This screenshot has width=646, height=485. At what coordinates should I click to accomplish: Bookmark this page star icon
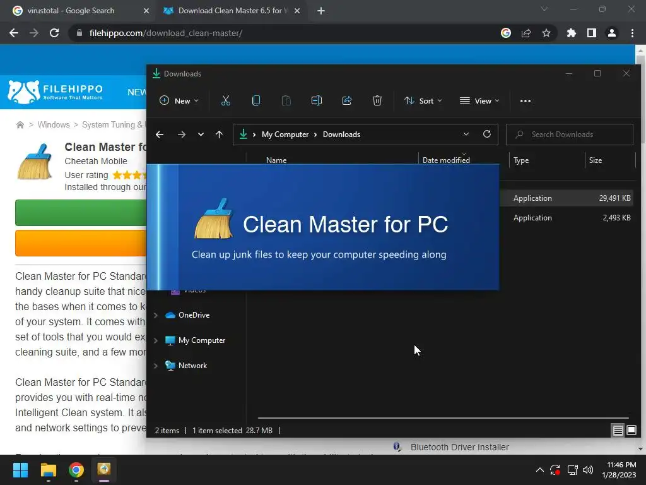[546, 33]
